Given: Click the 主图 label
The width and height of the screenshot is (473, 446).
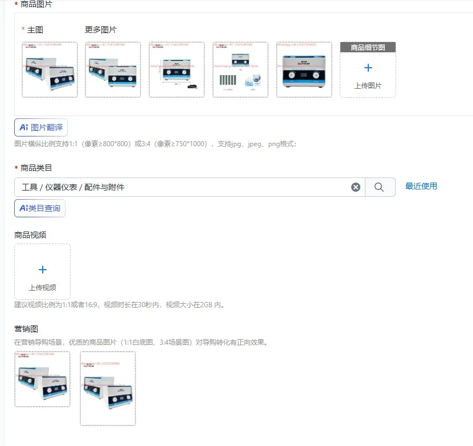Looking at the screenshot, I should click(35, 30).
